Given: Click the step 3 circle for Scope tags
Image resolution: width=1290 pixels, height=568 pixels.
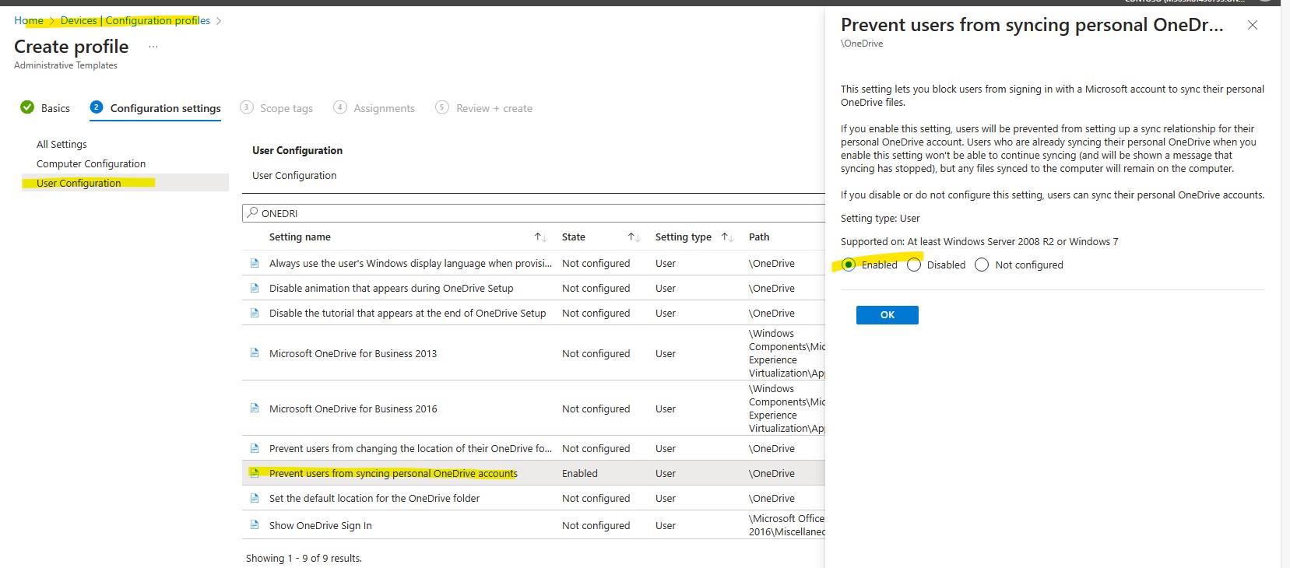Looking at the screenshot, I should tap(247, 107).
